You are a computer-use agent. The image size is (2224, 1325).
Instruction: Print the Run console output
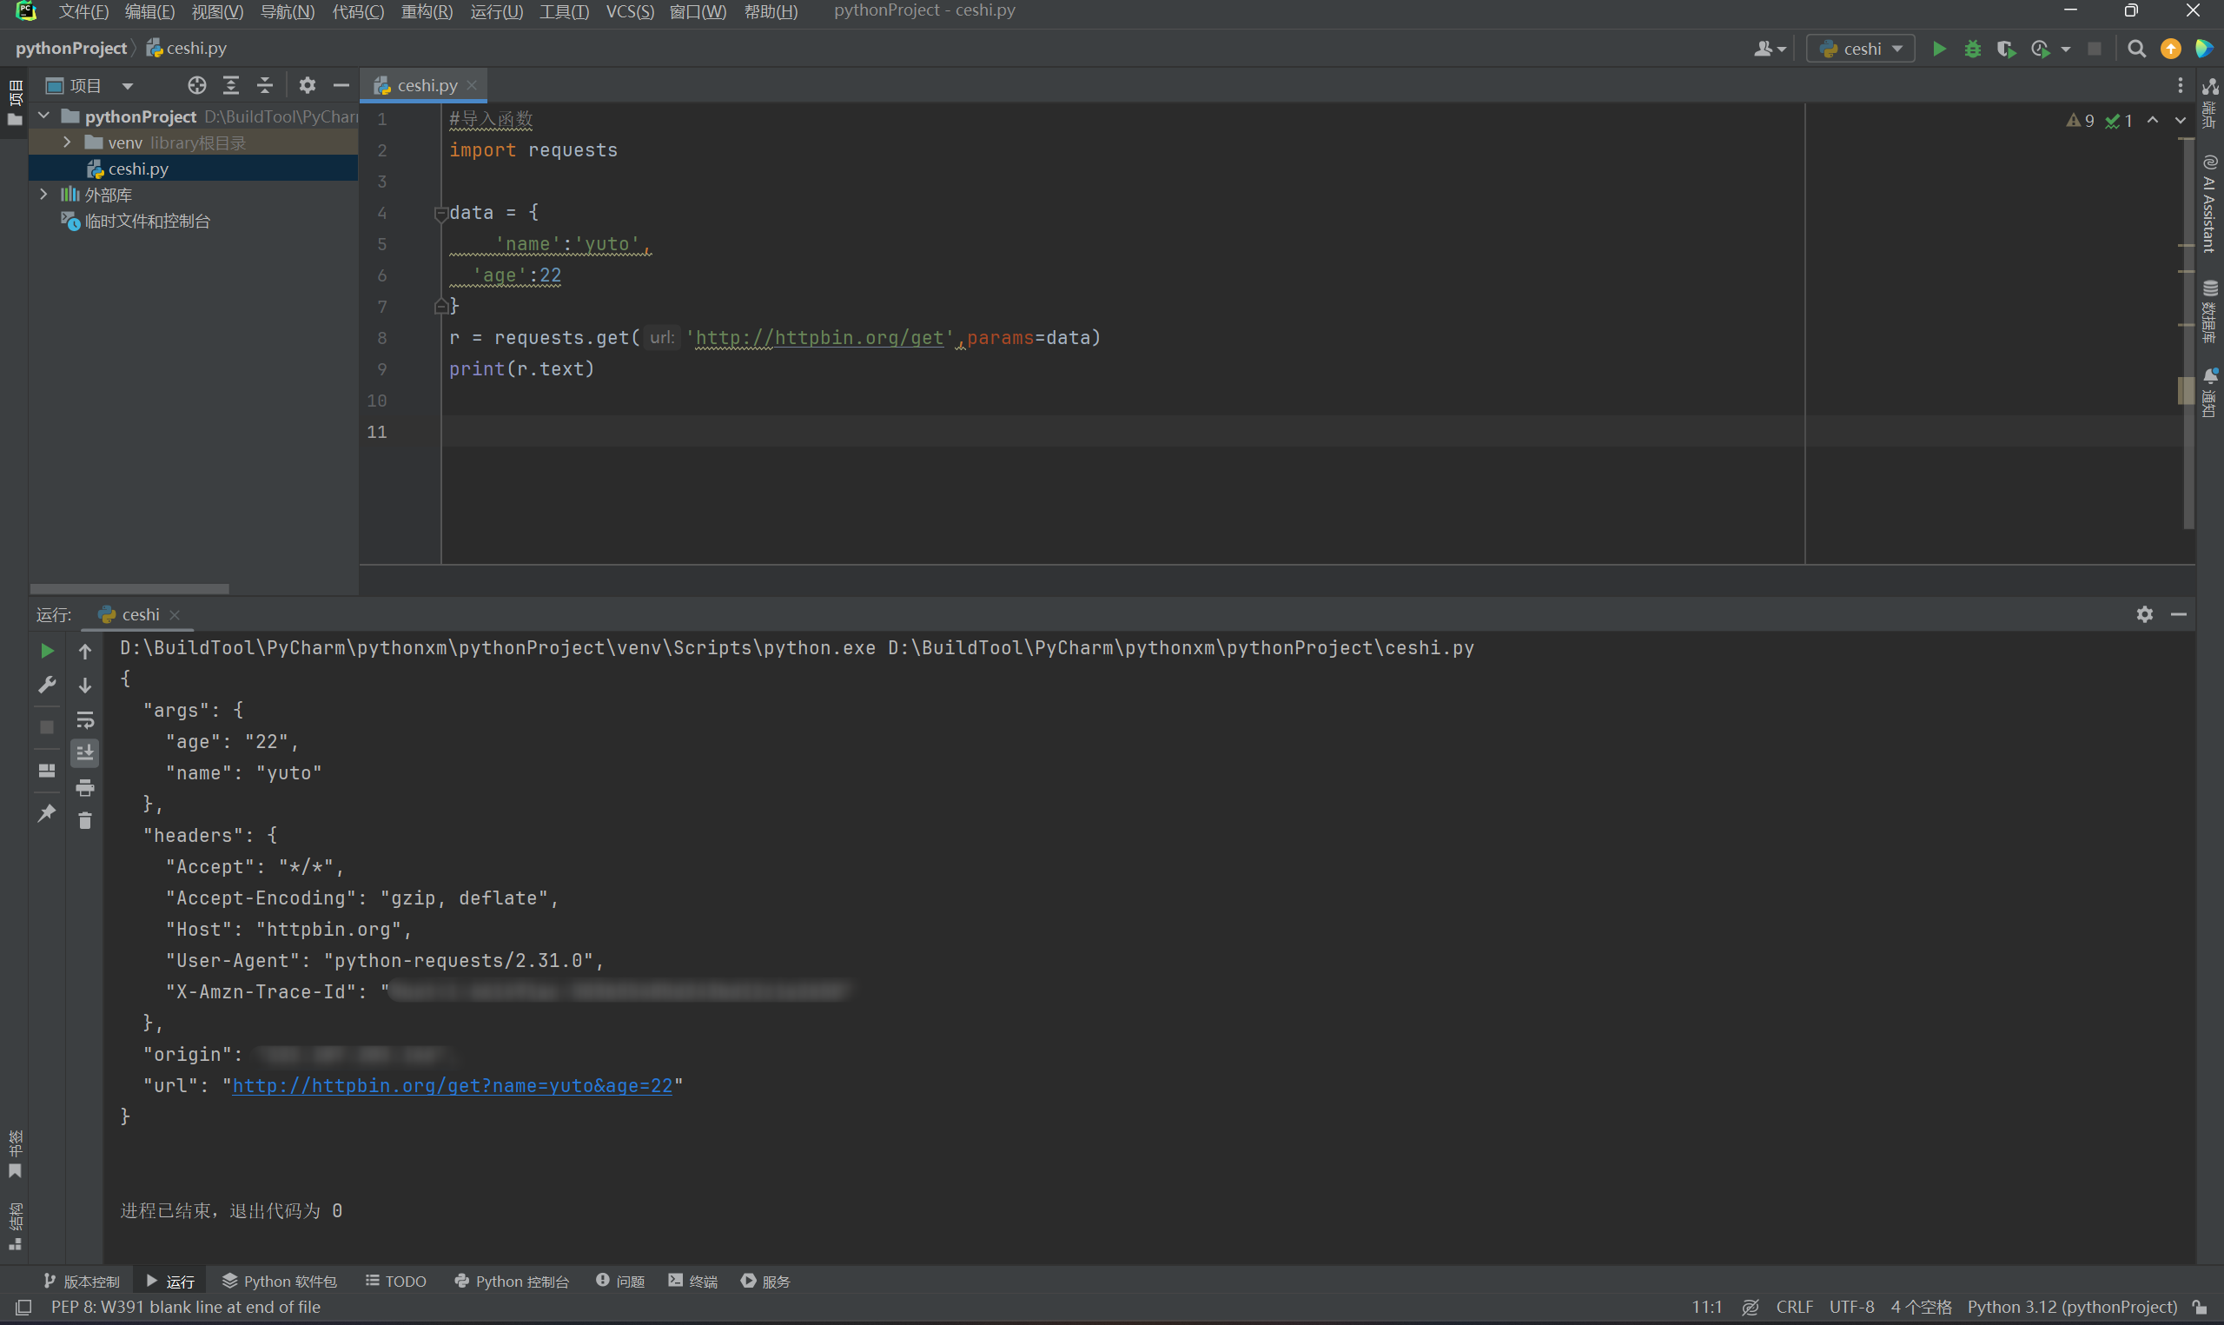pos(85,787)
